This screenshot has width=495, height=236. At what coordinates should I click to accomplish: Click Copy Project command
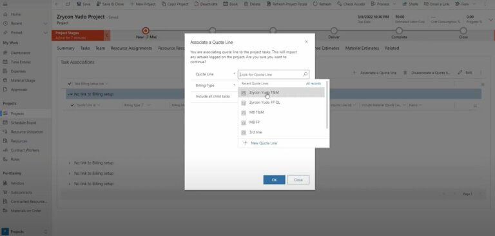(x=175, y=4)
